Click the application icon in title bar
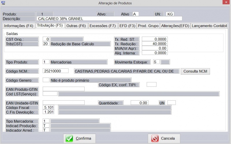 [x=3, y=3]
